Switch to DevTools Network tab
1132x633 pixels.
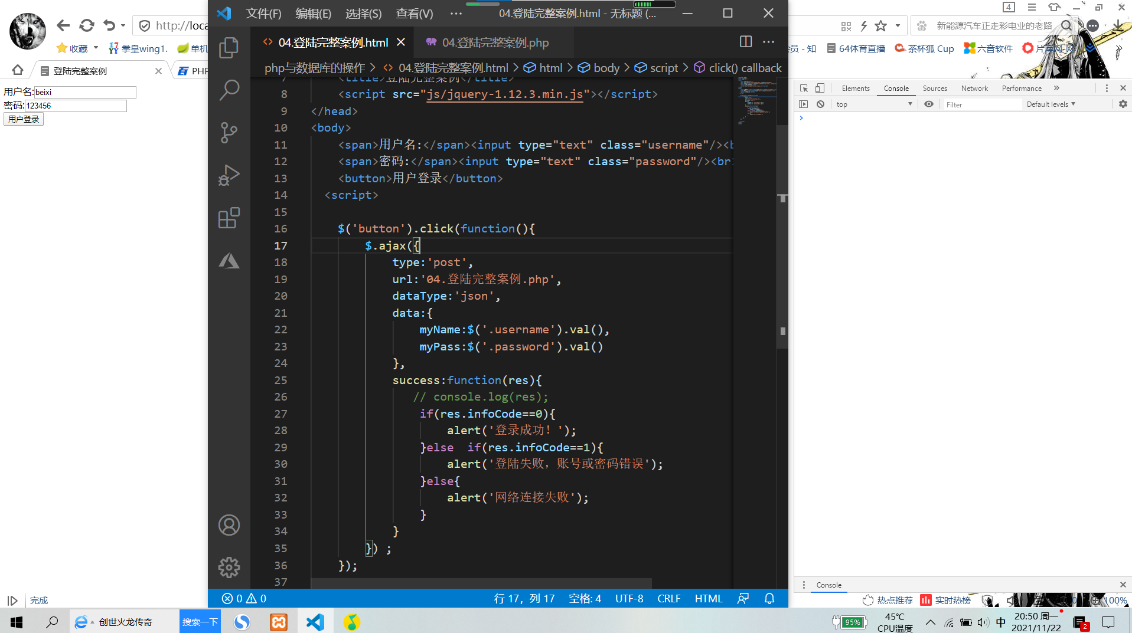974,88
